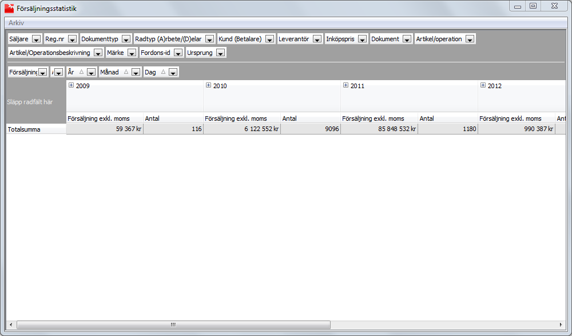Click Försäljning exkl. moms header under 2009

coord(105,118)
